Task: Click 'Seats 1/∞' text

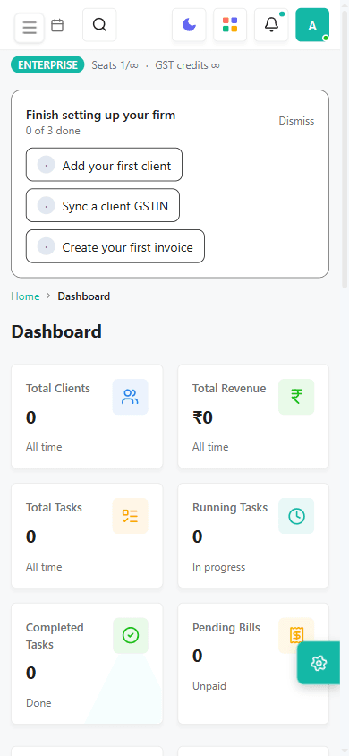Action: coord(115,65)
